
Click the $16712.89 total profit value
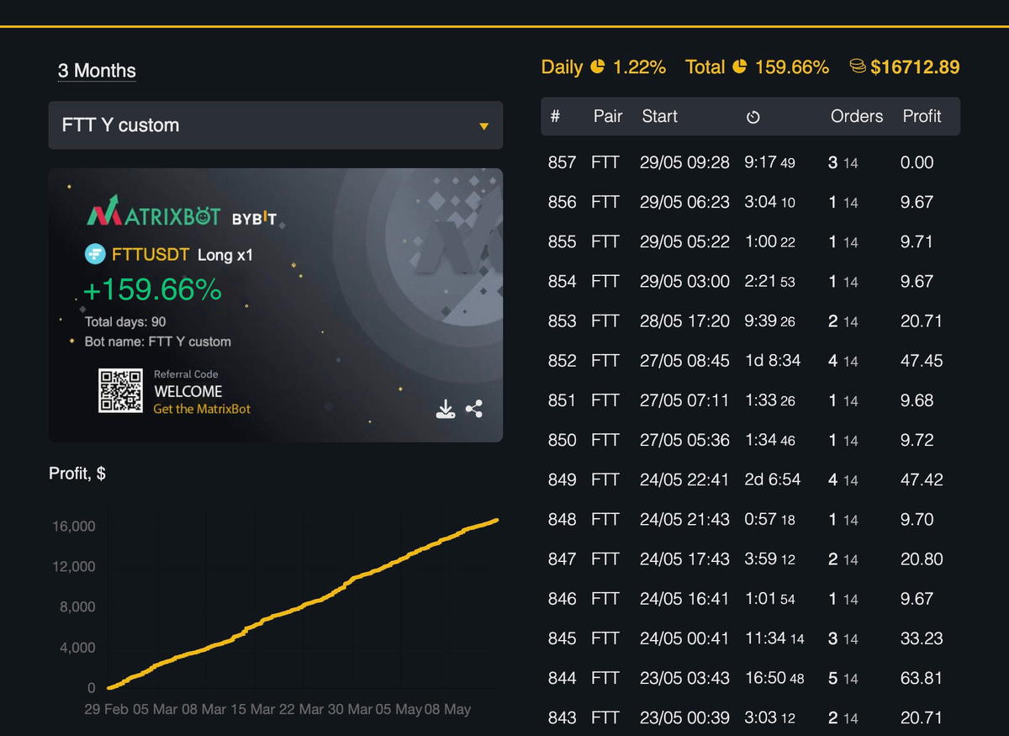pos(915,66)
